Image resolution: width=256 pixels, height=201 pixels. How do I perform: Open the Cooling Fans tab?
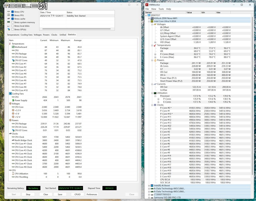point(27,35)
